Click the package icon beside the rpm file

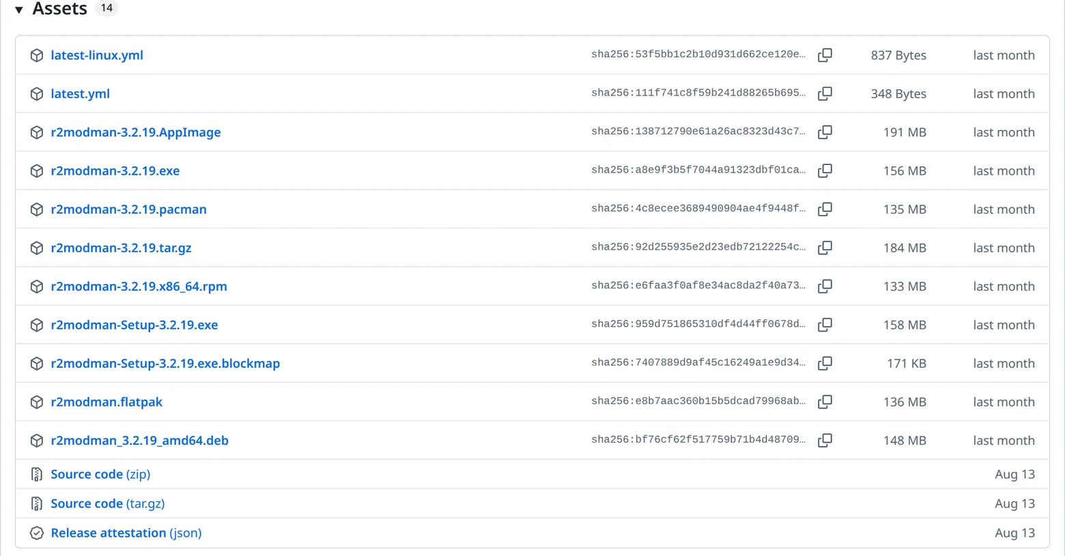point(37,287)
